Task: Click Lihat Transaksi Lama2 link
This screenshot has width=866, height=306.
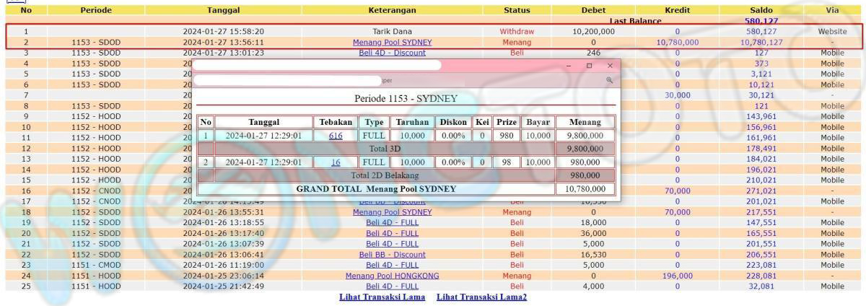Action: click(x=481, y=297)
